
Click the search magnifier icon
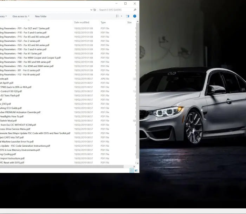point(135,10)
